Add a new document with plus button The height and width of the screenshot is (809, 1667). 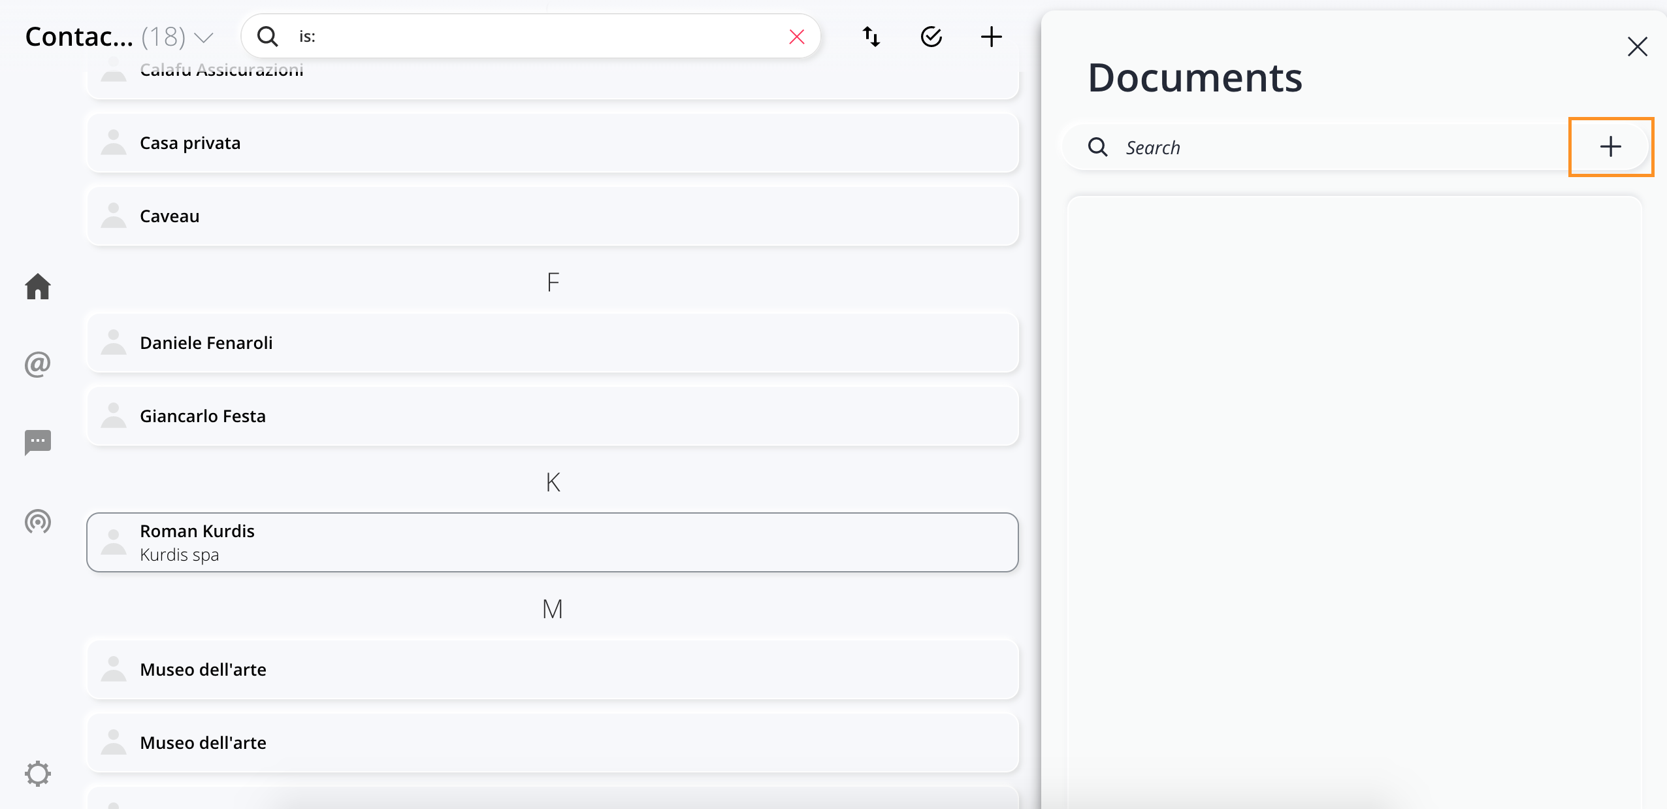click(1611, 146)
